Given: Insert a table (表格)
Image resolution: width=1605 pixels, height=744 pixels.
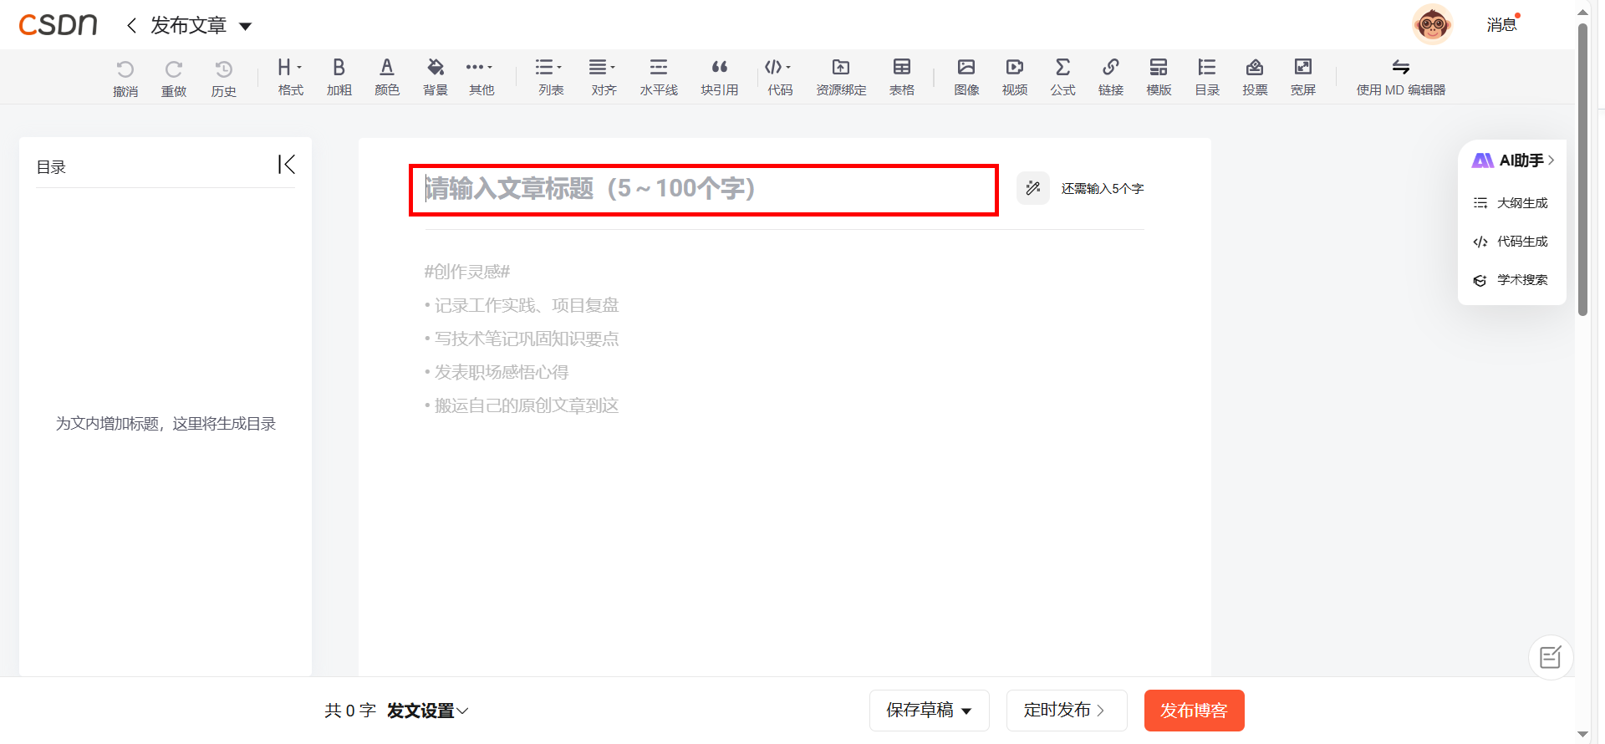Looking at the screenshot, I should click(x=901, y=69).
